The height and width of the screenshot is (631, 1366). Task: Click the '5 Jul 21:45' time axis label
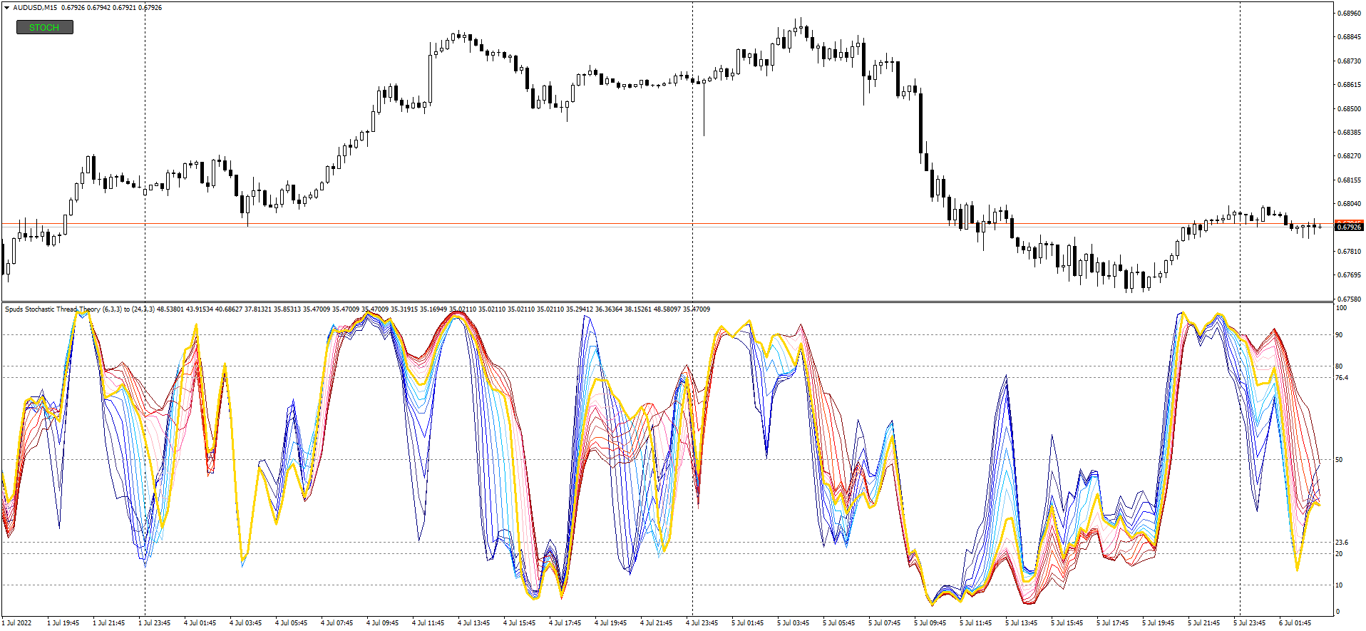tap(1204, 623)
